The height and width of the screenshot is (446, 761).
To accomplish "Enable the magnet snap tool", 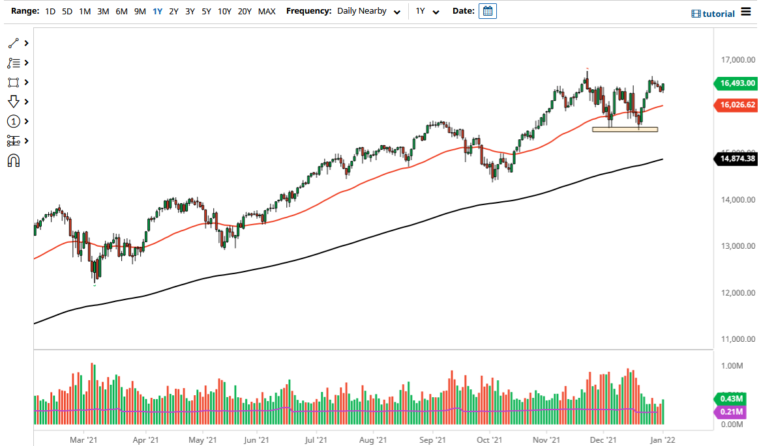I will click(x=14, y=160).
